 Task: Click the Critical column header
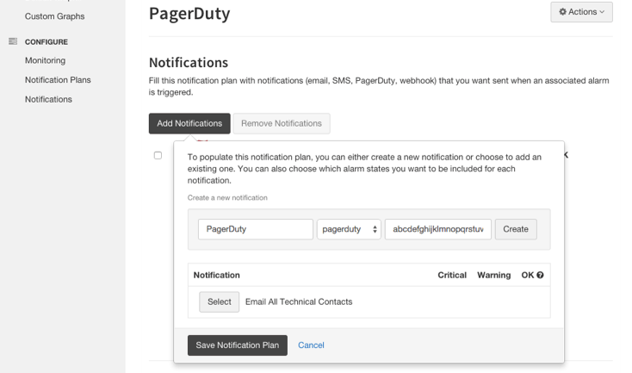[452, 275]
